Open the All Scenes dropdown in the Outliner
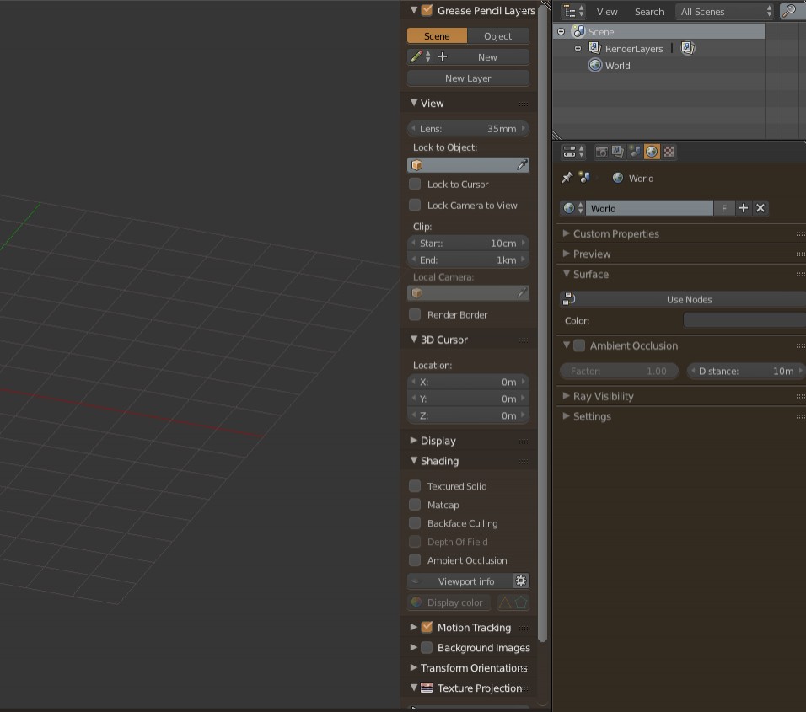Screen dimensions: 806x712 (x=723, y=12)
